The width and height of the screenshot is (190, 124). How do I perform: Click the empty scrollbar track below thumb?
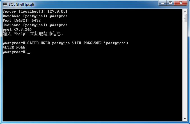pyautogui.click(x=185, y=69)
